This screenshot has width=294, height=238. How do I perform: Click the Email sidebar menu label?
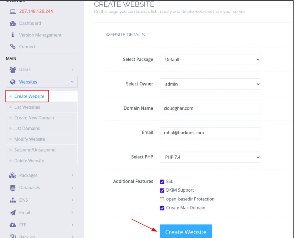pos(24,213)
